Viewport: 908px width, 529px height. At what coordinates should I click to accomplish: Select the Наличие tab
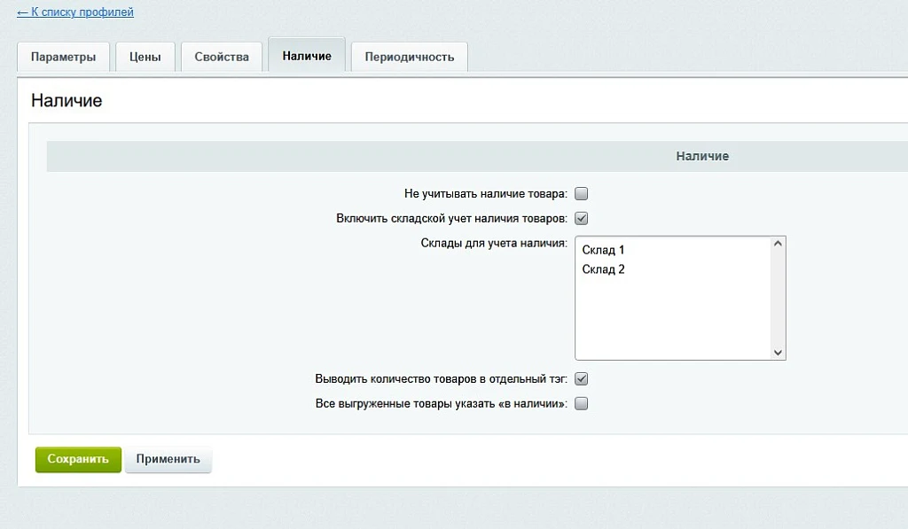click(307, 56)
